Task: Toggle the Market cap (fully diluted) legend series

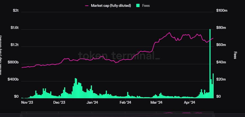Action: [x=111, y=5]
